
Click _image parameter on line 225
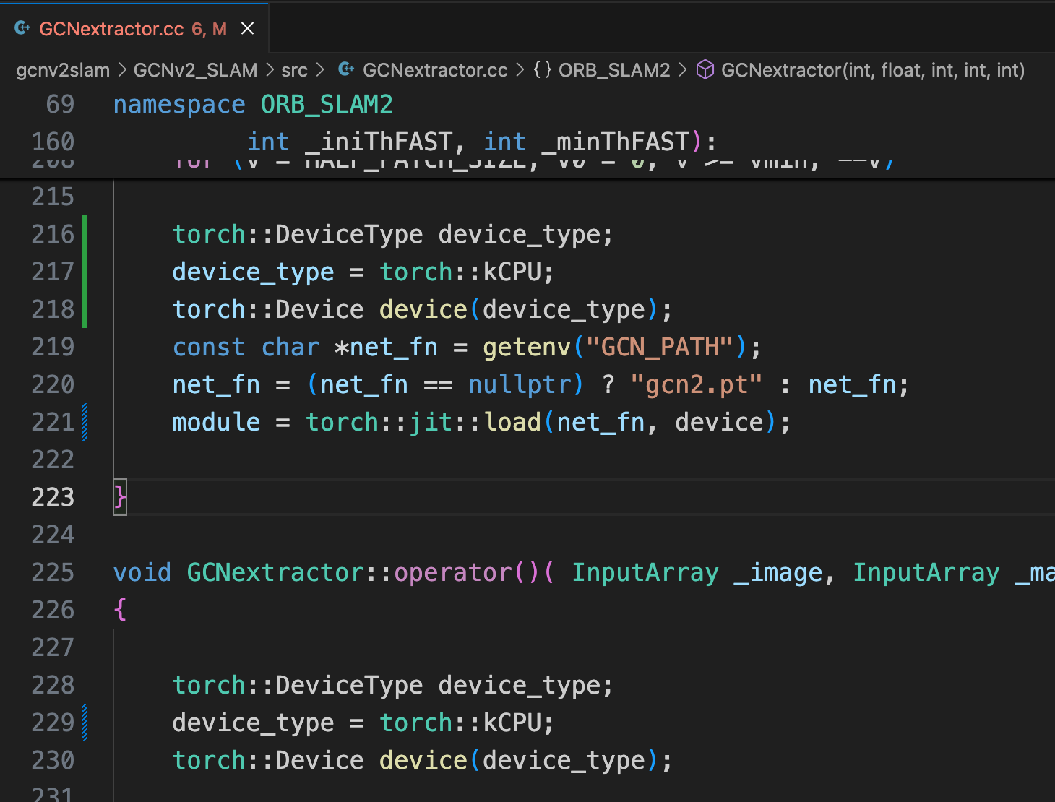tap(778, 572)
